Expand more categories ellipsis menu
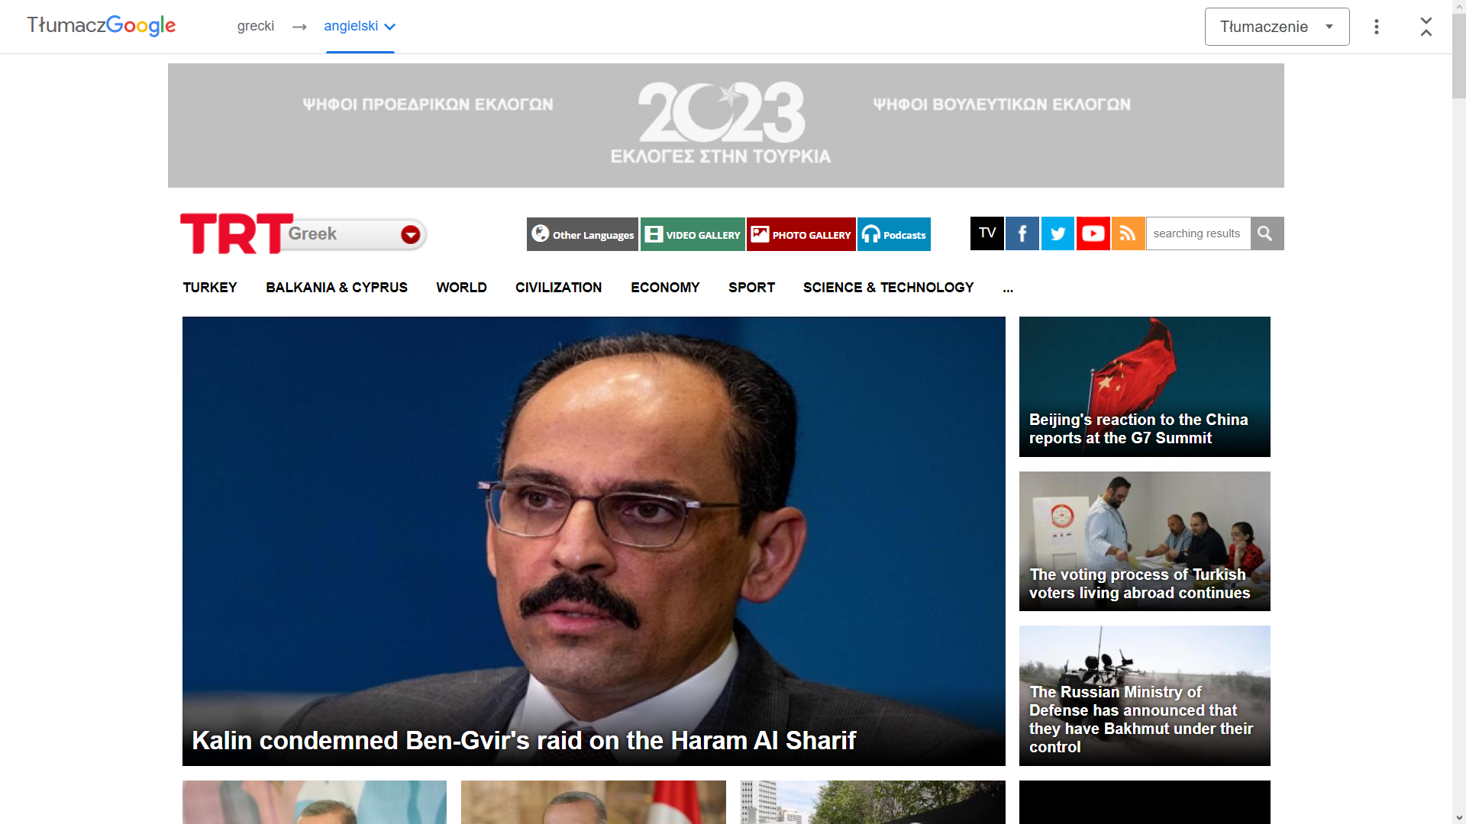 pyautogui.click(x=1008, y=288)
